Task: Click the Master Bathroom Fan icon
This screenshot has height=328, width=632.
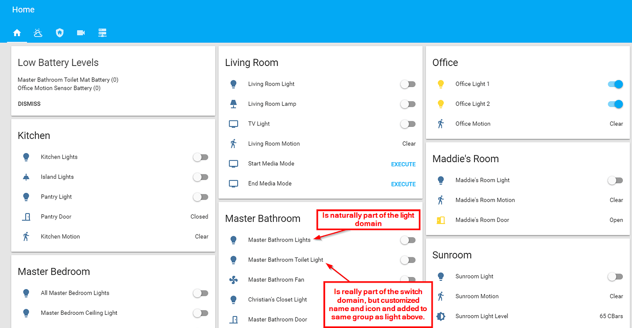Action: click(x=234, y=279)
